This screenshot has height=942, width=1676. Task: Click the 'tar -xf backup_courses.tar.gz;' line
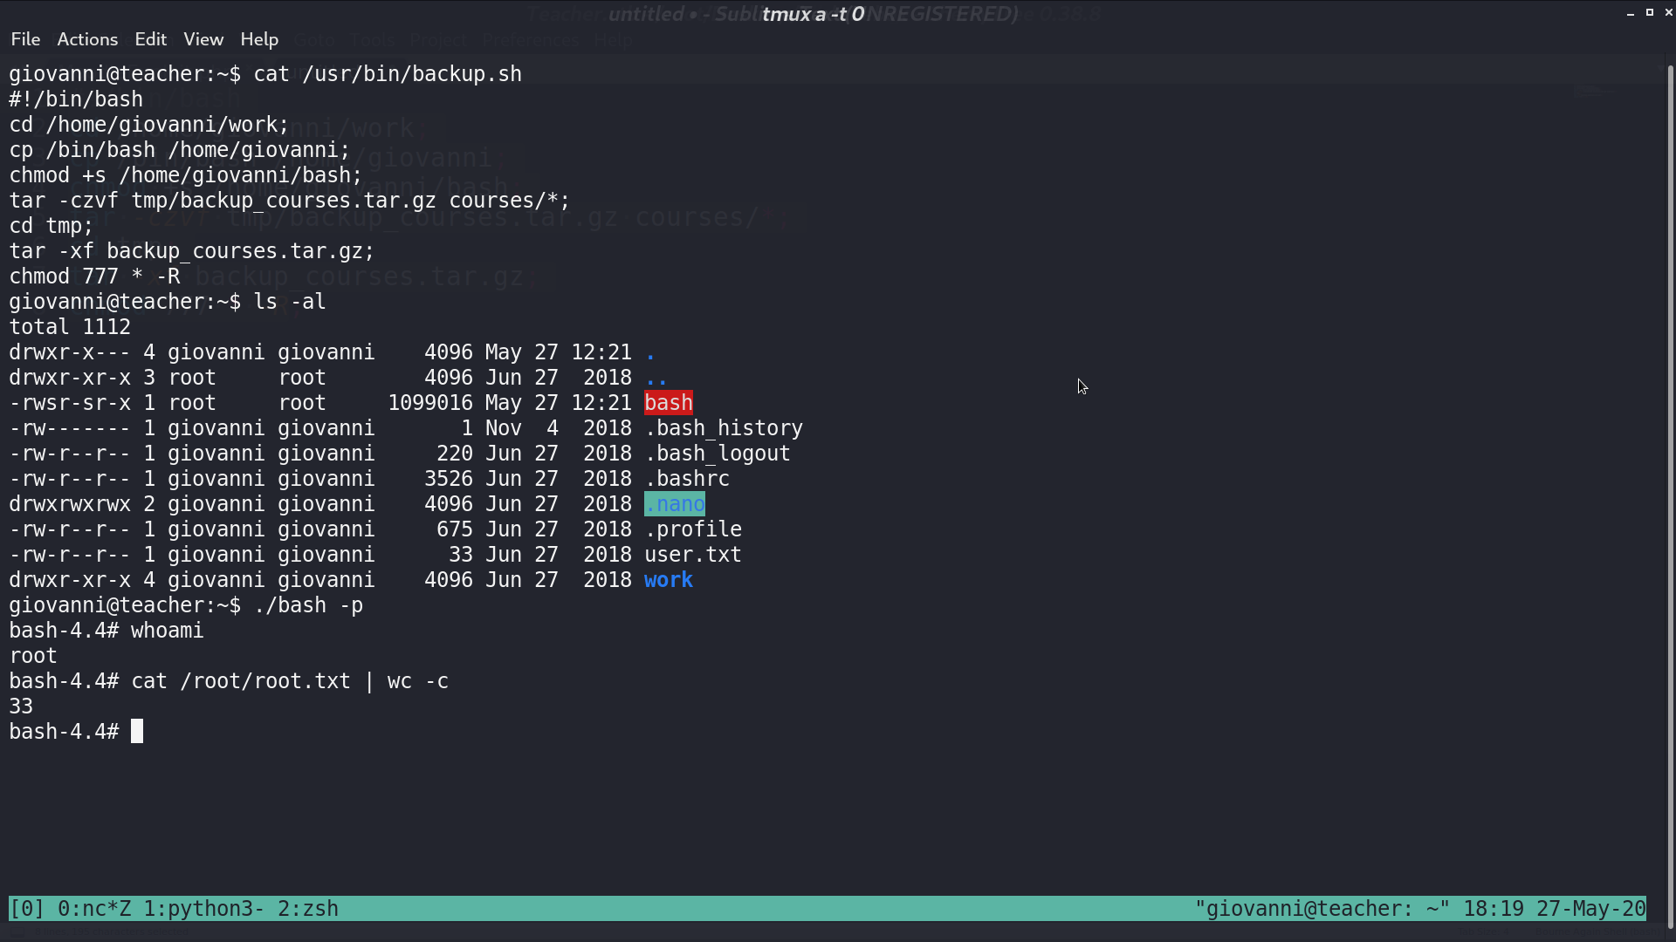[x=192, y=251]
